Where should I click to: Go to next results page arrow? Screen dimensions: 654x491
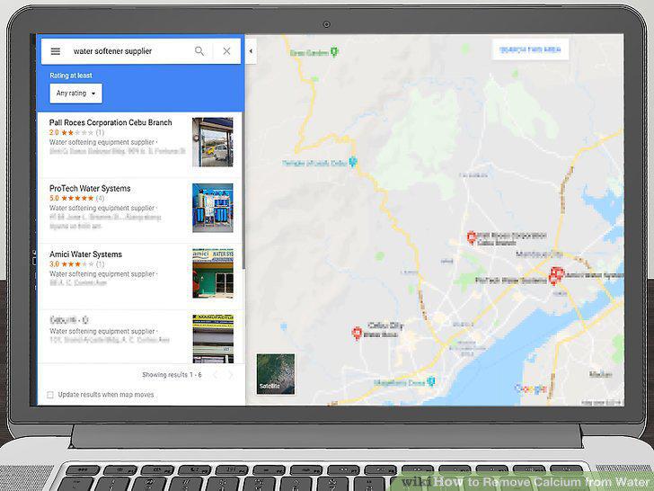230,375
